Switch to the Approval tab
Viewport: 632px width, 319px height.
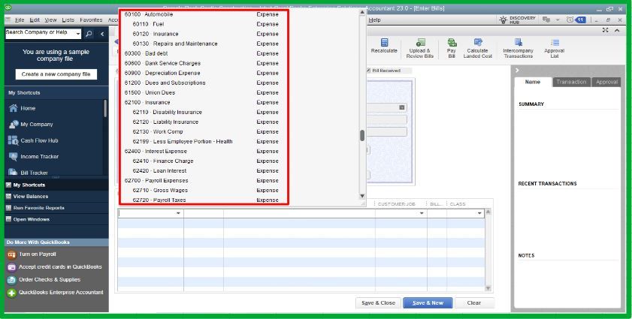pos(606,82)
